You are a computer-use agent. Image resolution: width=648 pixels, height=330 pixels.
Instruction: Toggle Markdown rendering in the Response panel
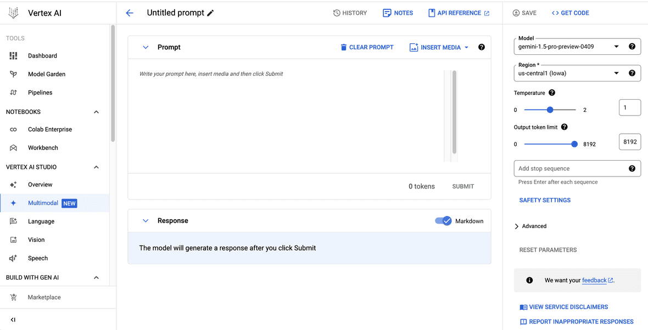(443, 221)
